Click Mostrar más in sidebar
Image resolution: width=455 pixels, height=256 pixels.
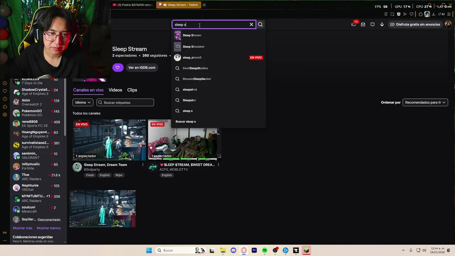point(22,228)
